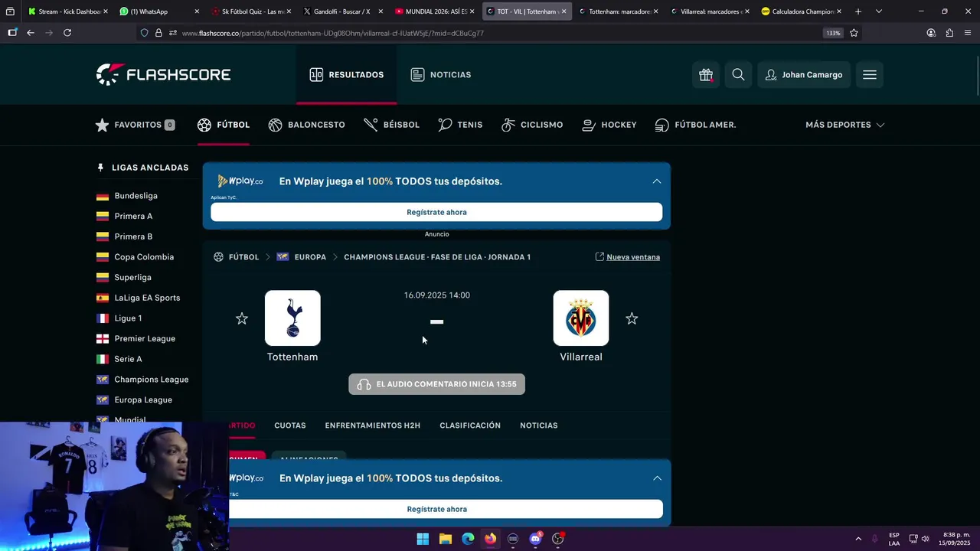Open File Explorer from taskbar

coord(446,539)
